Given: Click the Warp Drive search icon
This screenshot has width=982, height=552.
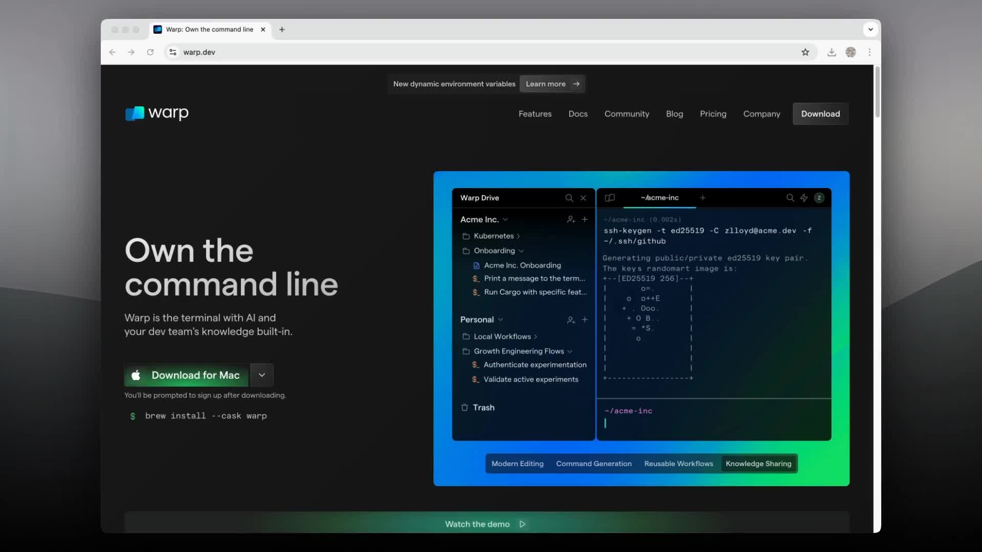Looking at the screenshot, I should point(569,197).
